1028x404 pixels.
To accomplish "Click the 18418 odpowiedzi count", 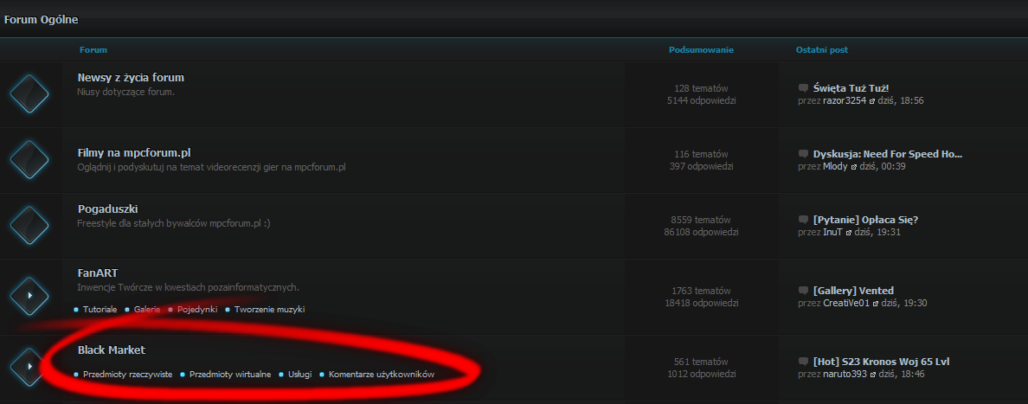I will point(701,303).
